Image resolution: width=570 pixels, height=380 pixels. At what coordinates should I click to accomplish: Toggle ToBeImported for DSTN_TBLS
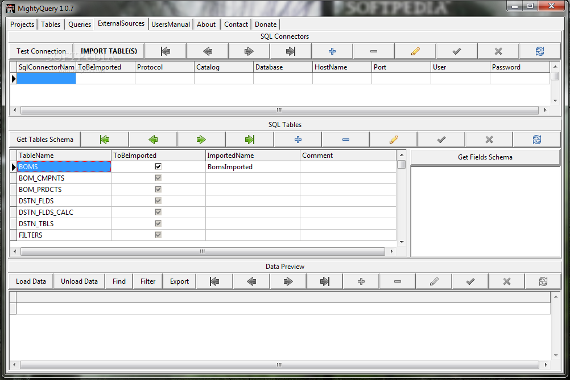point(158,223)
